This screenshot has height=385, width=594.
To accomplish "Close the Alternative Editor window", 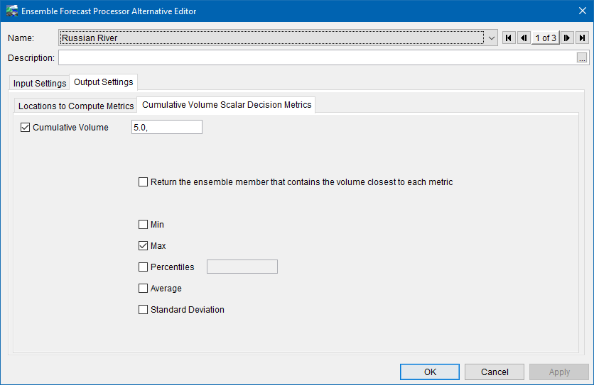I will pos(583,11).
